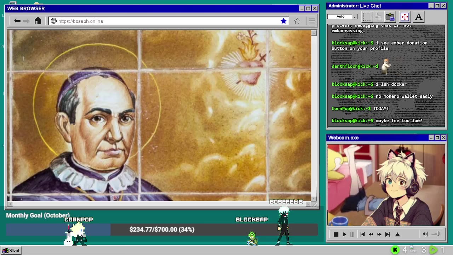Click the forward navigation arrow
The height and width of the screenshot is (255, 453).
click(x=27, y=21)
